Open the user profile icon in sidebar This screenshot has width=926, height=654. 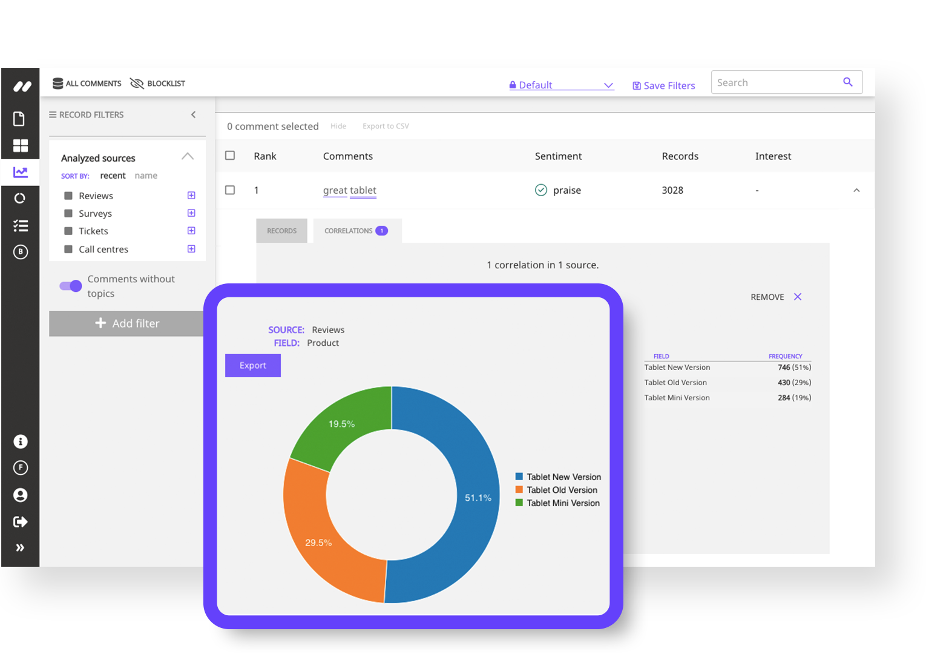20,495
